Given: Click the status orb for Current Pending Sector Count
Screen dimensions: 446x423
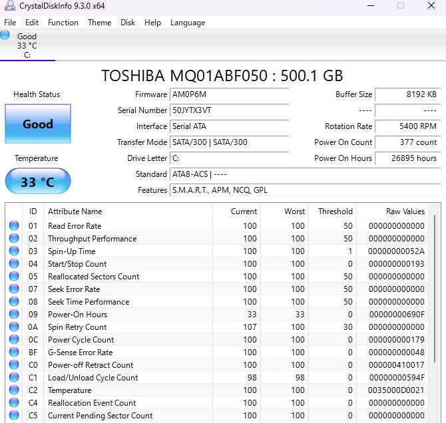Looking at the screenshot, I should point(14,416).
